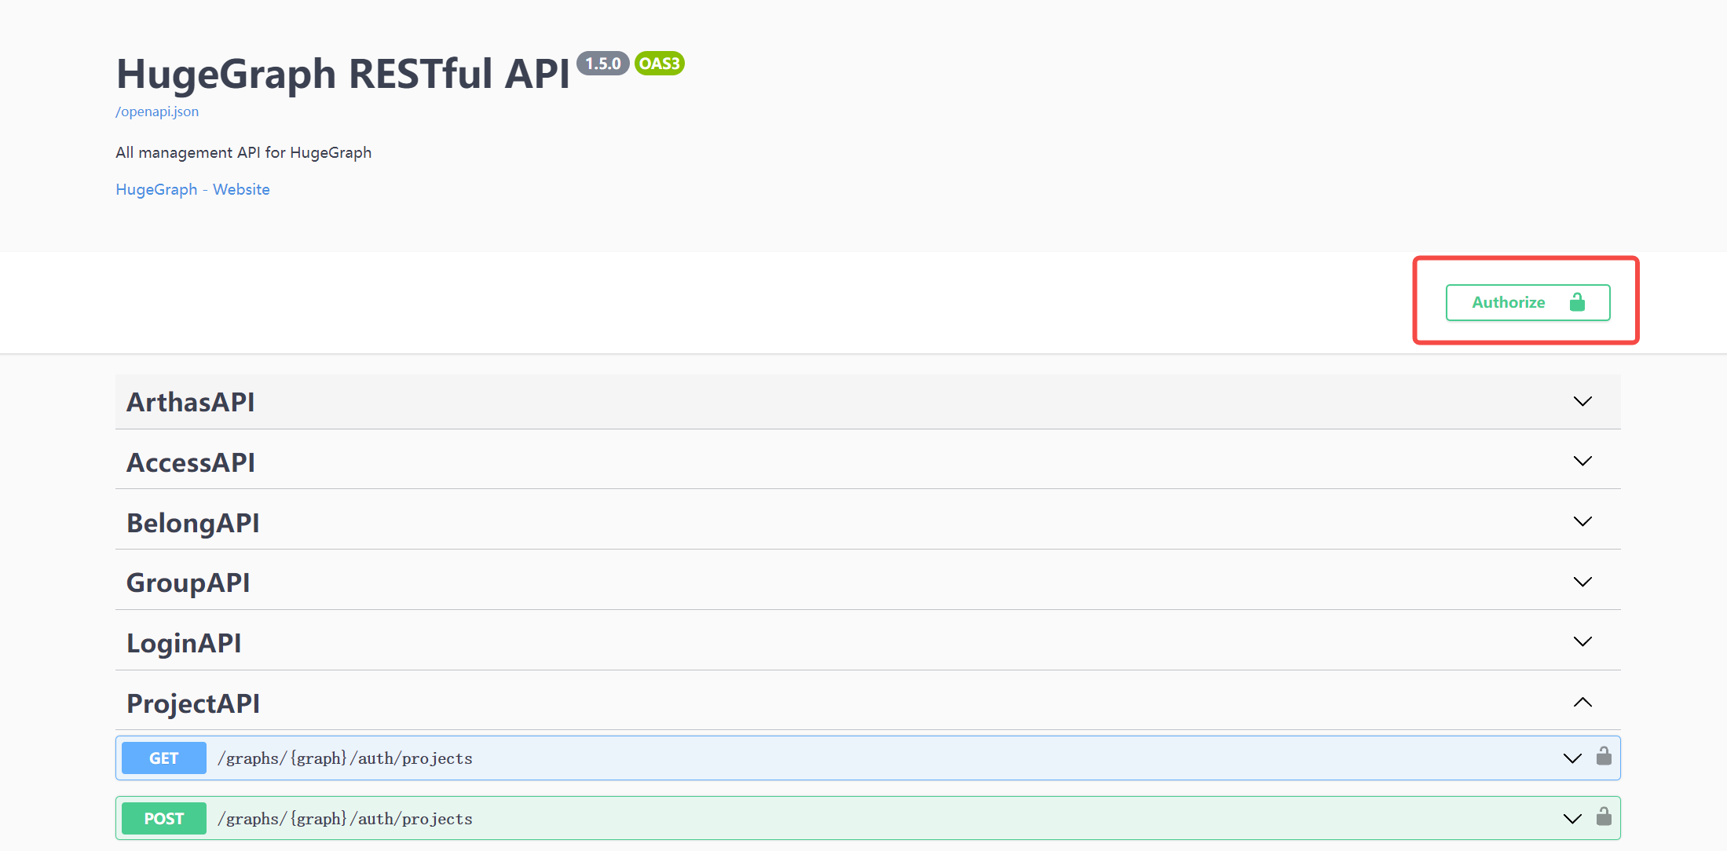This screenshot has height=851, width=1727.
Task: Expand the BelongAPI section chevron
Action: tap(1582, 521)
